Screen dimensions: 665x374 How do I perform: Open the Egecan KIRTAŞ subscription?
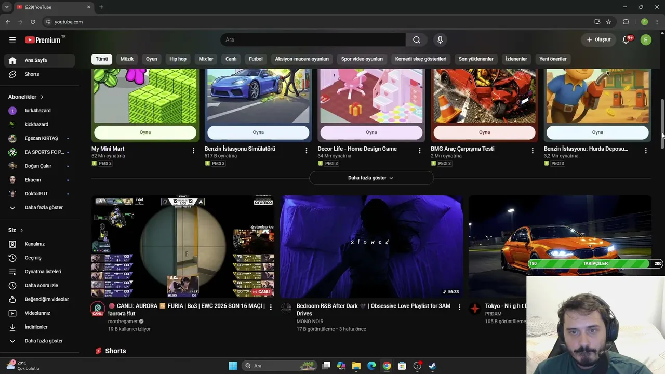(39, 138)
